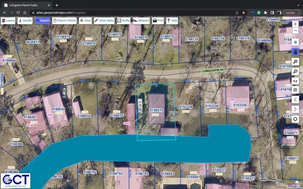
Task: Click the browser address bar
Action: 133,13
